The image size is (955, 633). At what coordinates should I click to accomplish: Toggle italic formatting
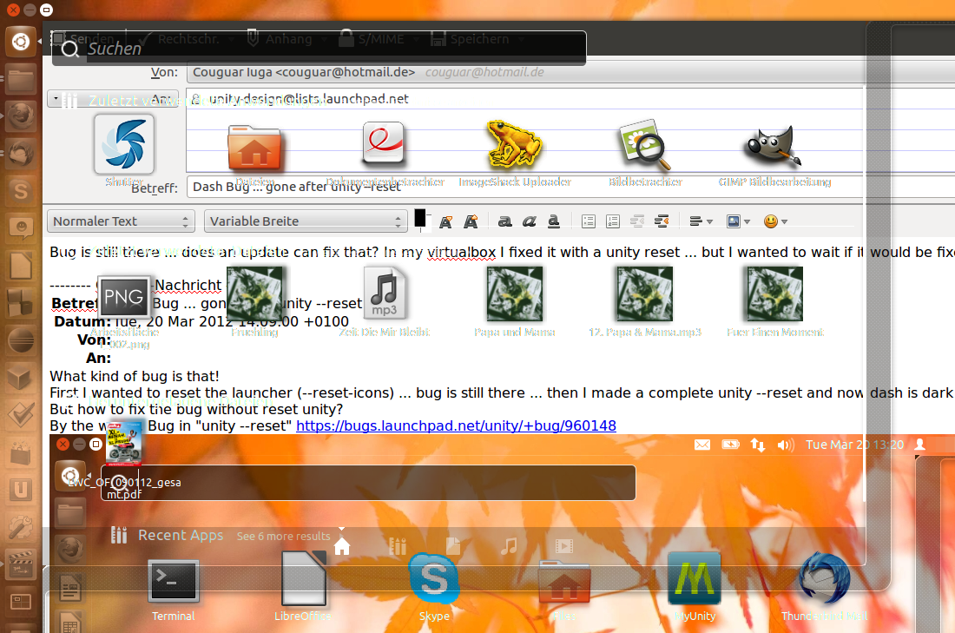pos(529,221)
